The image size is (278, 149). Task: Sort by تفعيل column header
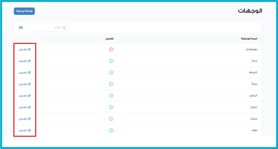point(109,38)
